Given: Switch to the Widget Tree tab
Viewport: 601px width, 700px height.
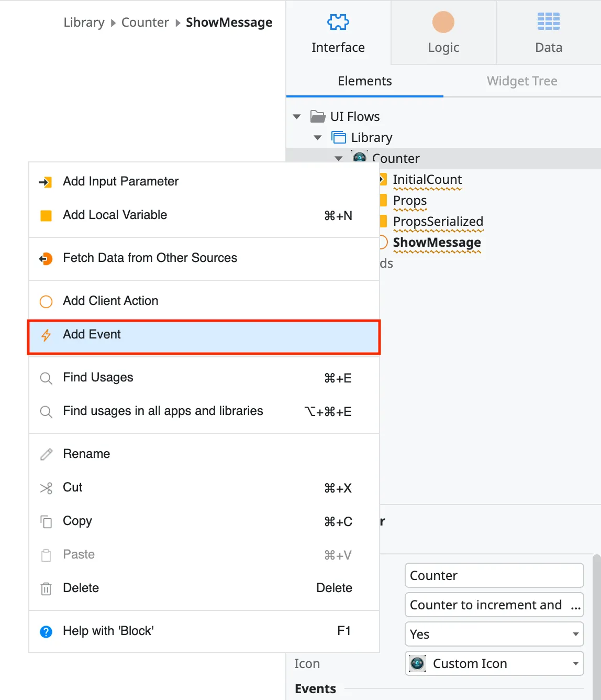Looking at the screenshot, I should click(x=521, y=81).
